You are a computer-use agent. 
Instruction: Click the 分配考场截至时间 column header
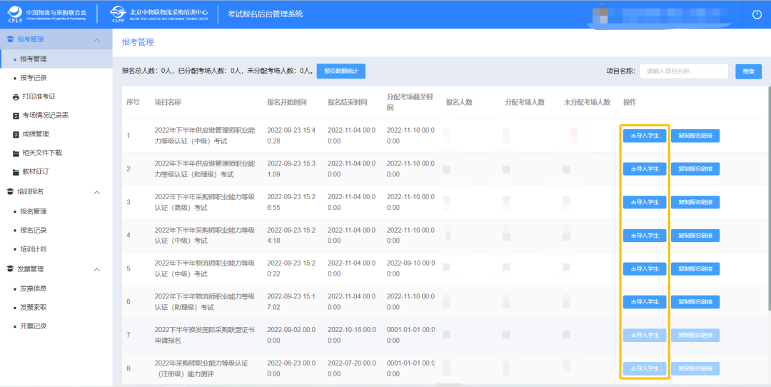click(410, 102)
